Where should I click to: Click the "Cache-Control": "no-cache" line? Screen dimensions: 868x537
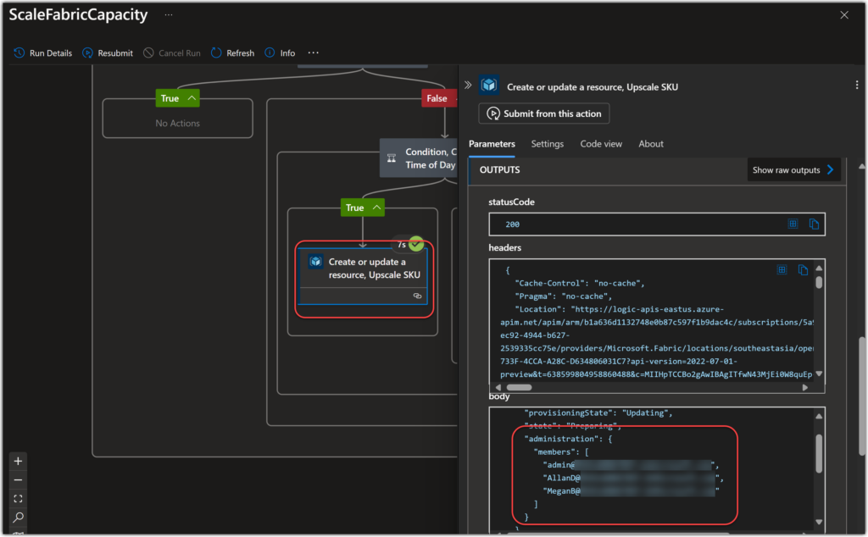tap(580, 283)
